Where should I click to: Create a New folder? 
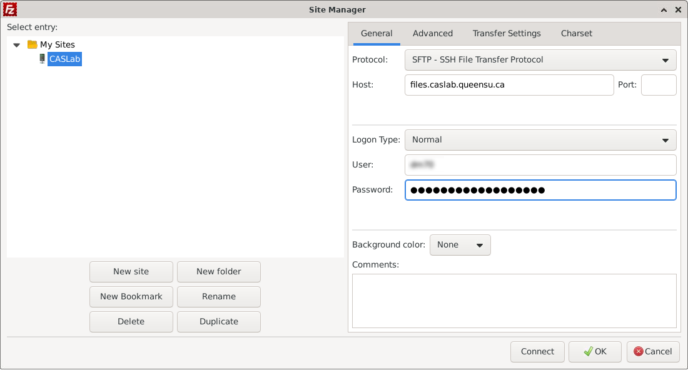click(x=219, y=272)
